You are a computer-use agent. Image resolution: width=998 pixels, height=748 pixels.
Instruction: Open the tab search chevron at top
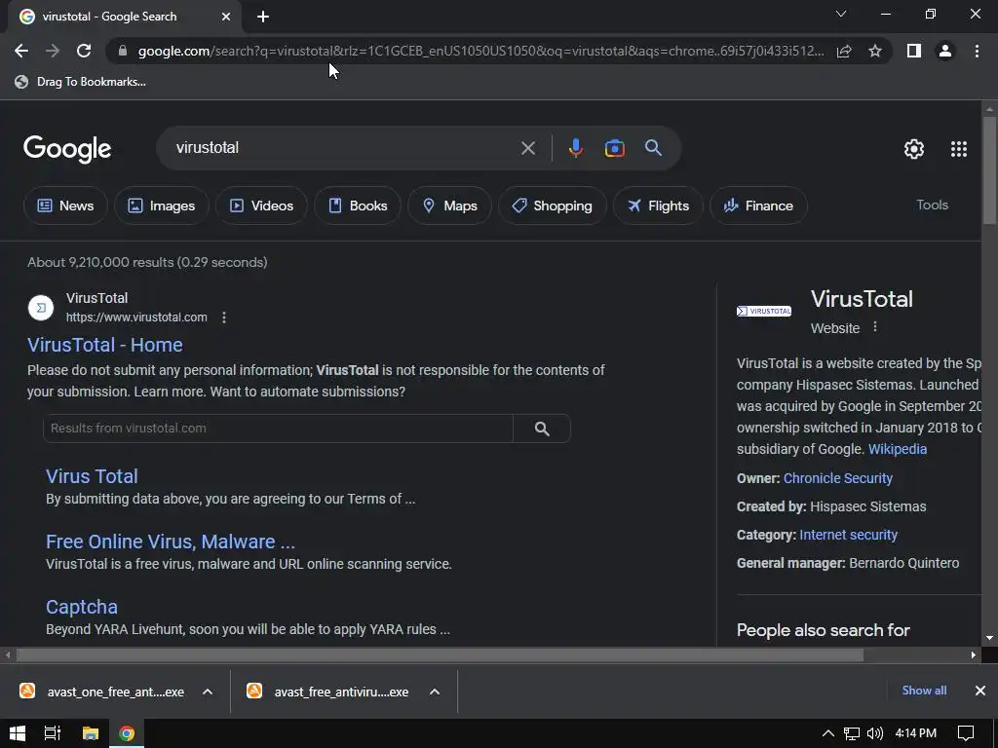(x=841, y=14)
